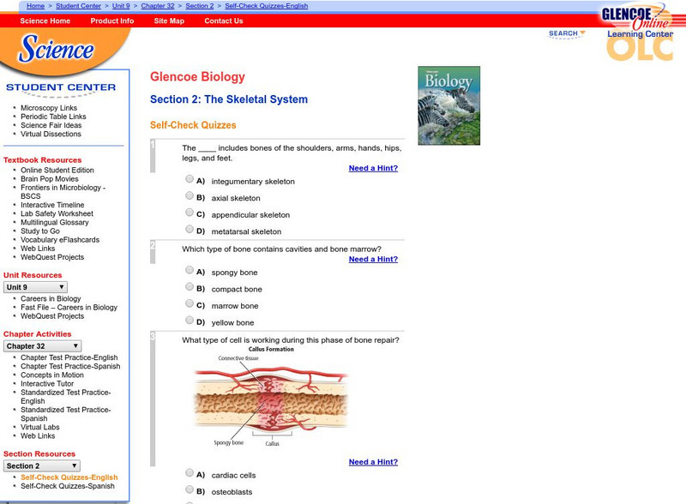Image resolution: width=686 pixels, height=504 pixels.
Task: Click the STUDENT CENTER heading
Action: point(61,87)
